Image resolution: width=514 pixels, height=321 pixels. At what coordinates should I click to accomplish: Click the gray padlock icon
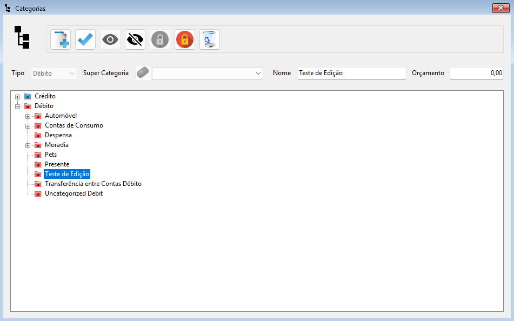[x=160, y=39]
